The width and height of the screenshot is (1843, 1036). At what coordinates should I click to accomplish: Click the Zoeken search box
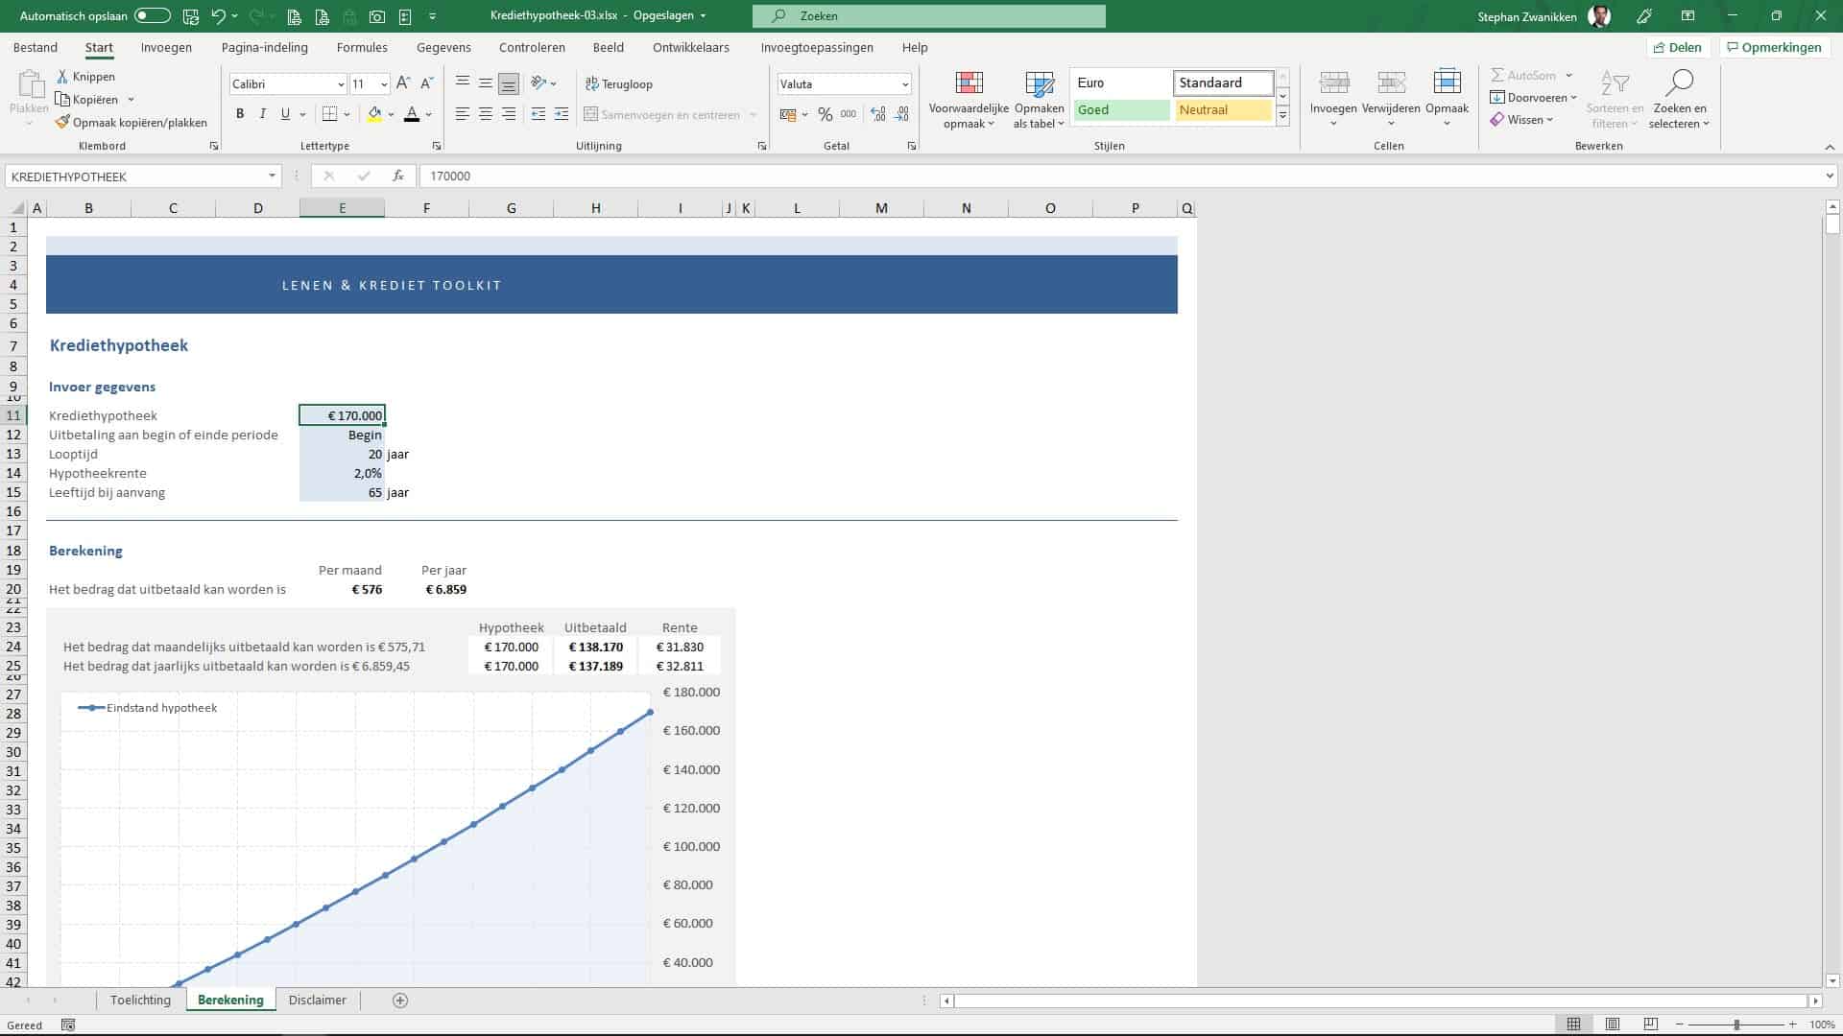point(928,16)
